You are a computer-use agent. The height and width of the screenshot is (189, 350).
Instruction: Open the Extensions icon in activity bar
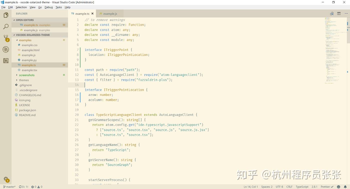tap(6, 60)
